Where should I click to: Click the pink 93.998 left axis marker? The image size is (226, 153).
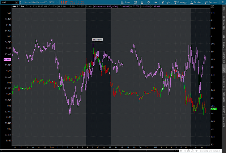point(7,59)
